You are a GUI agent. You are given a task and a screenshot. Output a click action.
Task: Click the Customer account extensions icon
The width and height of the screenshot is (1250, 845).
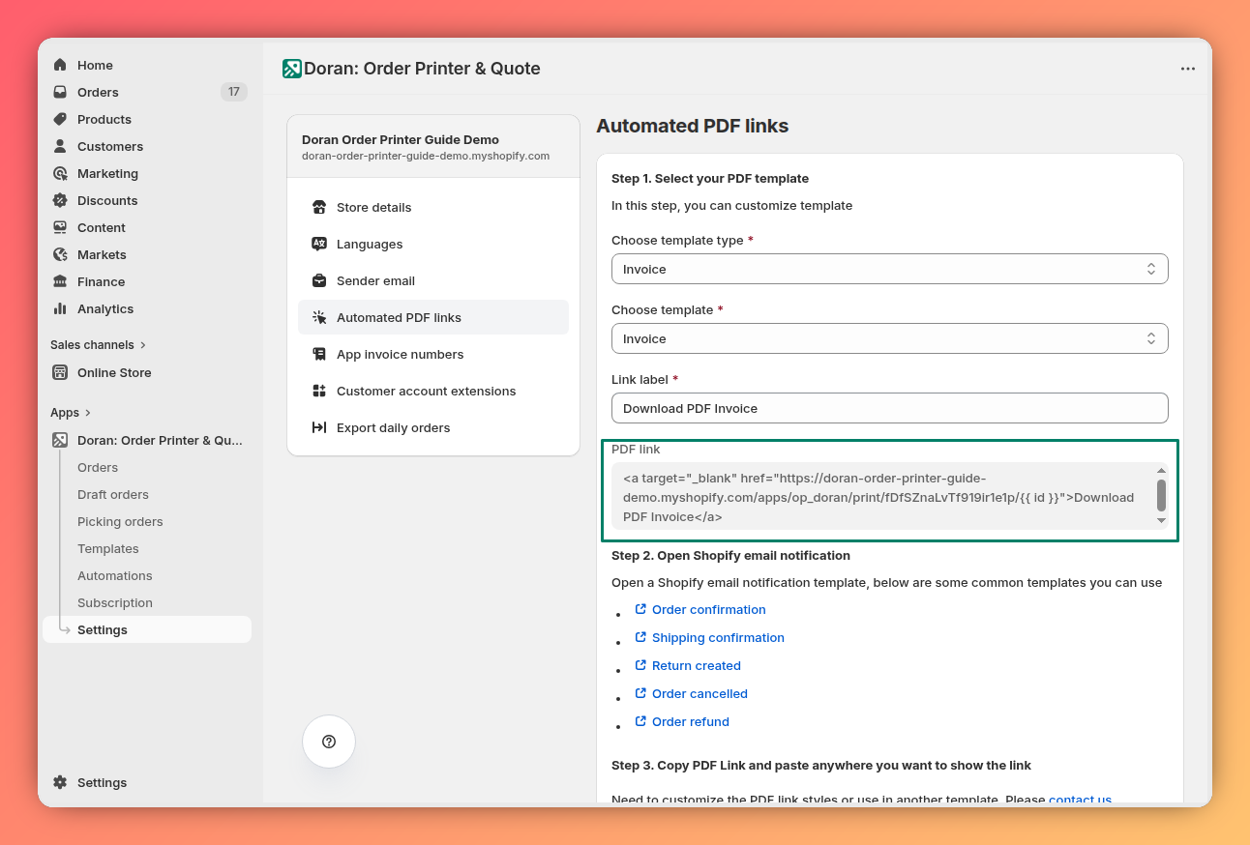(319, 391)
